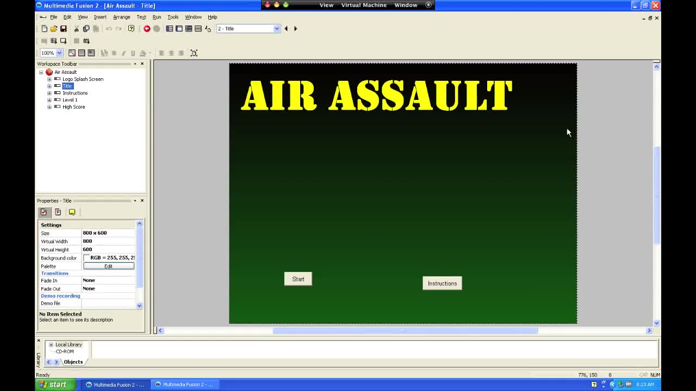Open the Insert menu
Screen dimensions: 696x391
pyautogui.click(x=100, y=17)
